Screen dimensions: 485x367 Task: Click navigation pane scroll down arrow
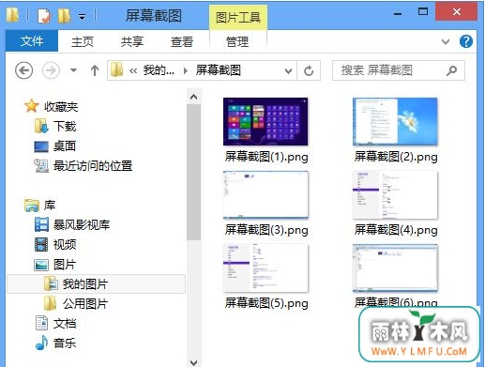193,362
